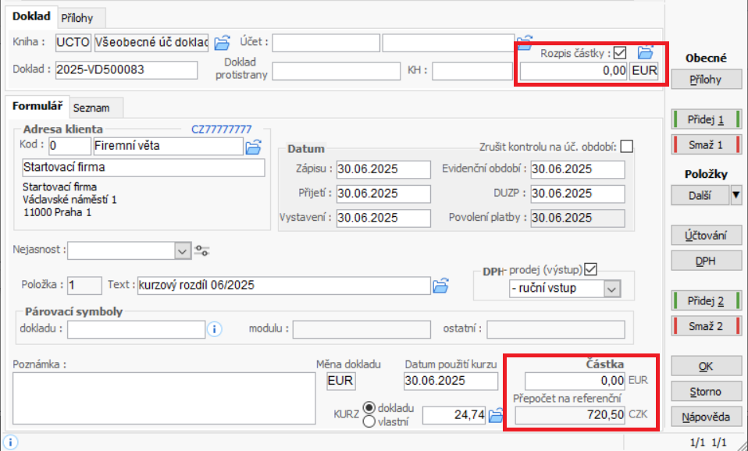Screen dimensions: 748x451
Task: Open client address lookup folder icon
Action: click(253, 146)
